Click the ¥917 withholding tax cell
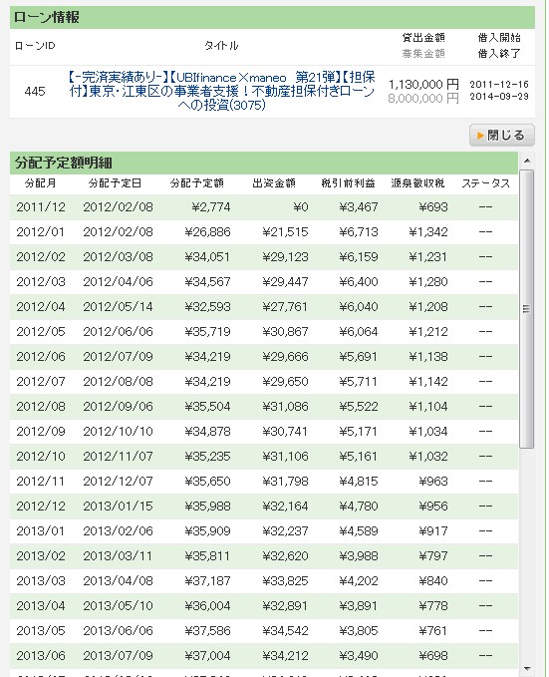The image size is (549, 677). tap(433, 531)
